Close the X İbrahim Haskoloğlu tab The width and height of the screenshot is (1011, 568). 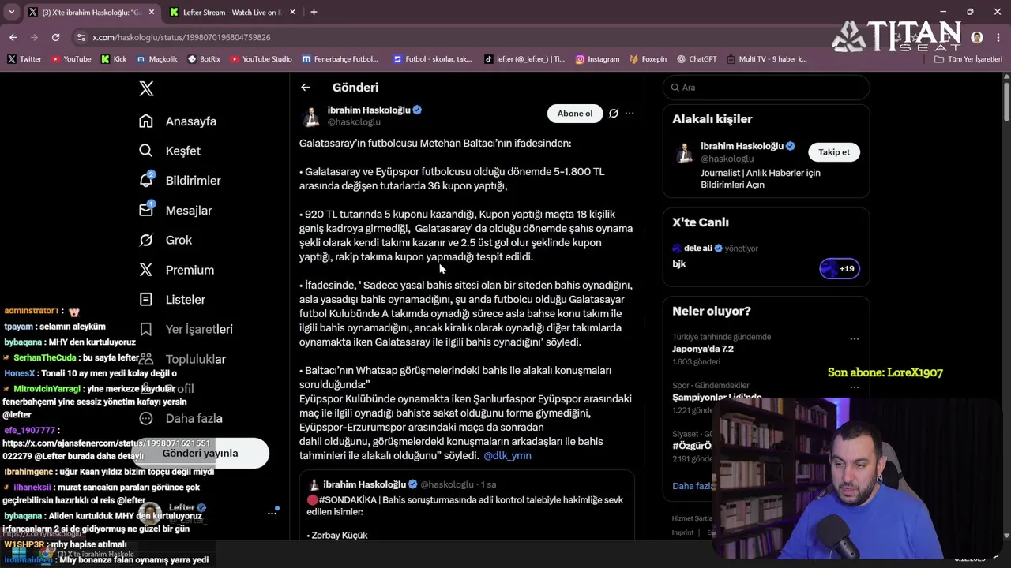(151, 12)
